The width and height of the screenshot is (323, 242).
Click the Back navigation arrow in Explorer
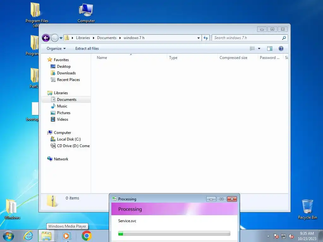pos(46,38)
